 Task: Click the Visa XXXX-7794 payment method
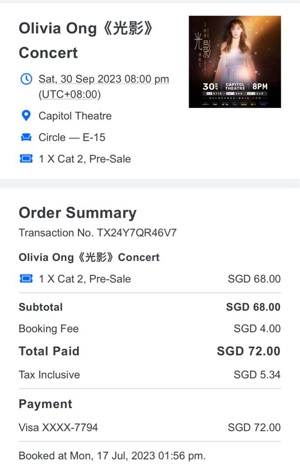tap(58, 427)
